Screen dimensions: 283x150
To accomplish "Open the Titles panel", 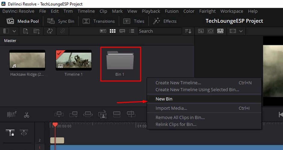I will [x=134, y=21].
